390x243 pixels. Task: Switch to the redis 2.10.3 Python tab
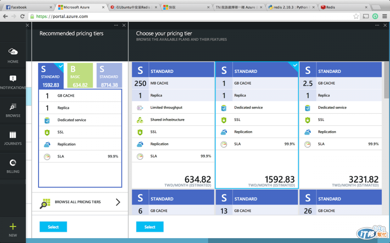(x=291, y=7)
